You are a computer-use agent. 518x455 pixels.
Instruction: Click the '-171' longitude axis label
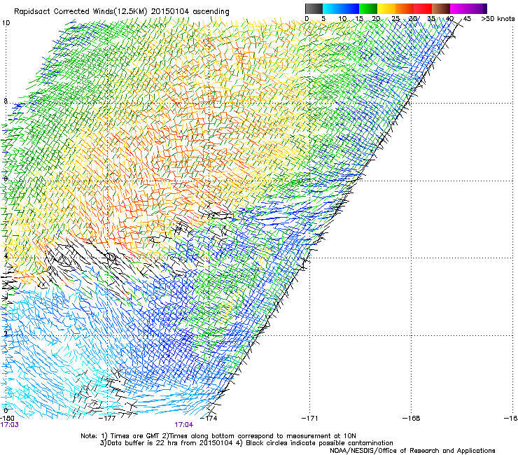310,419
